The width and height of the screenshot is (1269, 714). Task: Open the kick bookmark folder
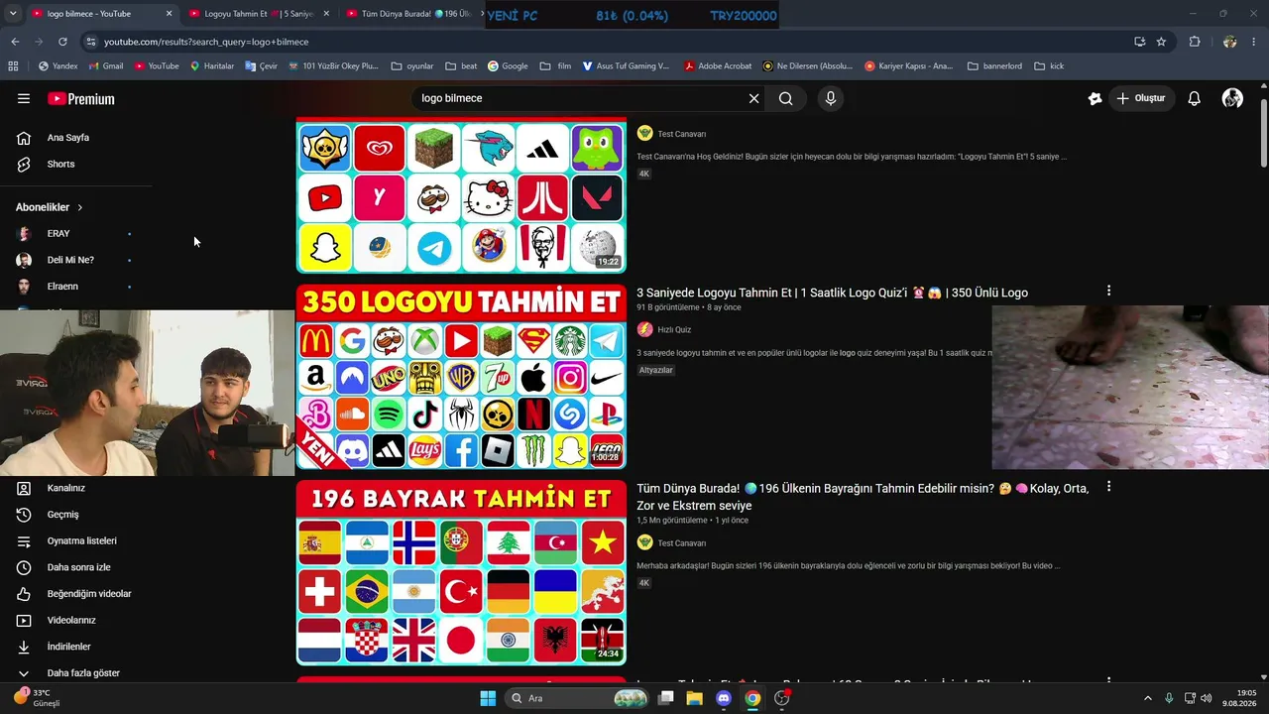(1049, 66)
